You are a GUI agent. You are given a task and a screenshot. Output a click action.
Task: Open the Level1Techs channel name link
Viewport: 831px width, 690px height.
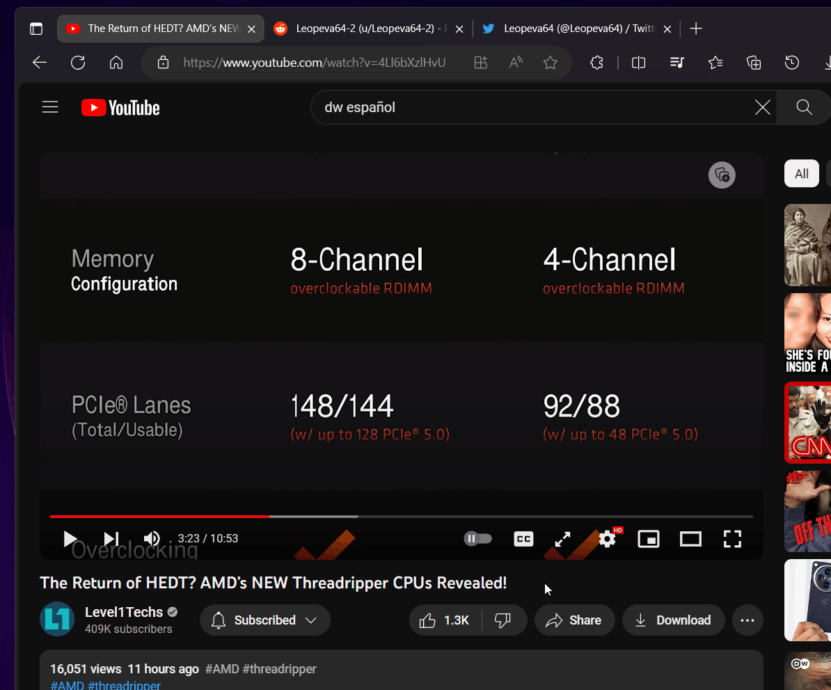pos(124,612)
